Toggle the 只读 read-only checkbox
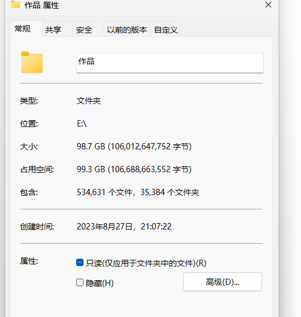 click(x=80, y=263)
